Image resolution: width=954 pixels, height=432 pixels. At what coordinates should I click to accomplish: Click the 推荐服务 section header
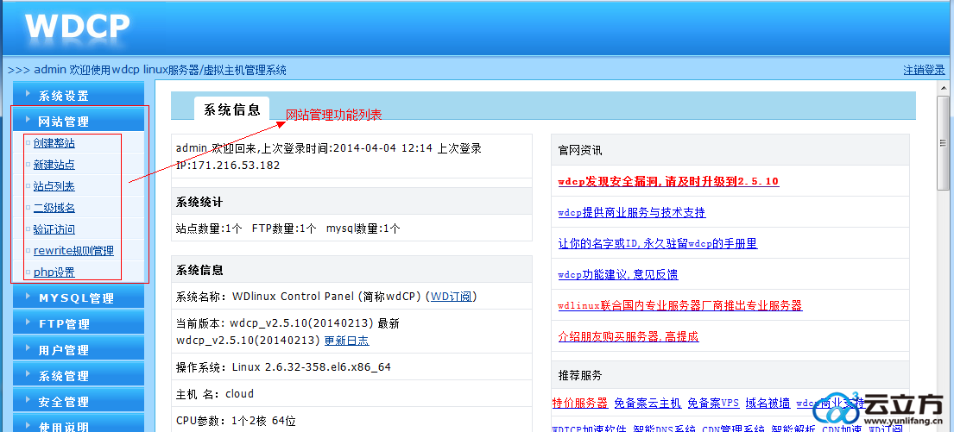[730, 375]
